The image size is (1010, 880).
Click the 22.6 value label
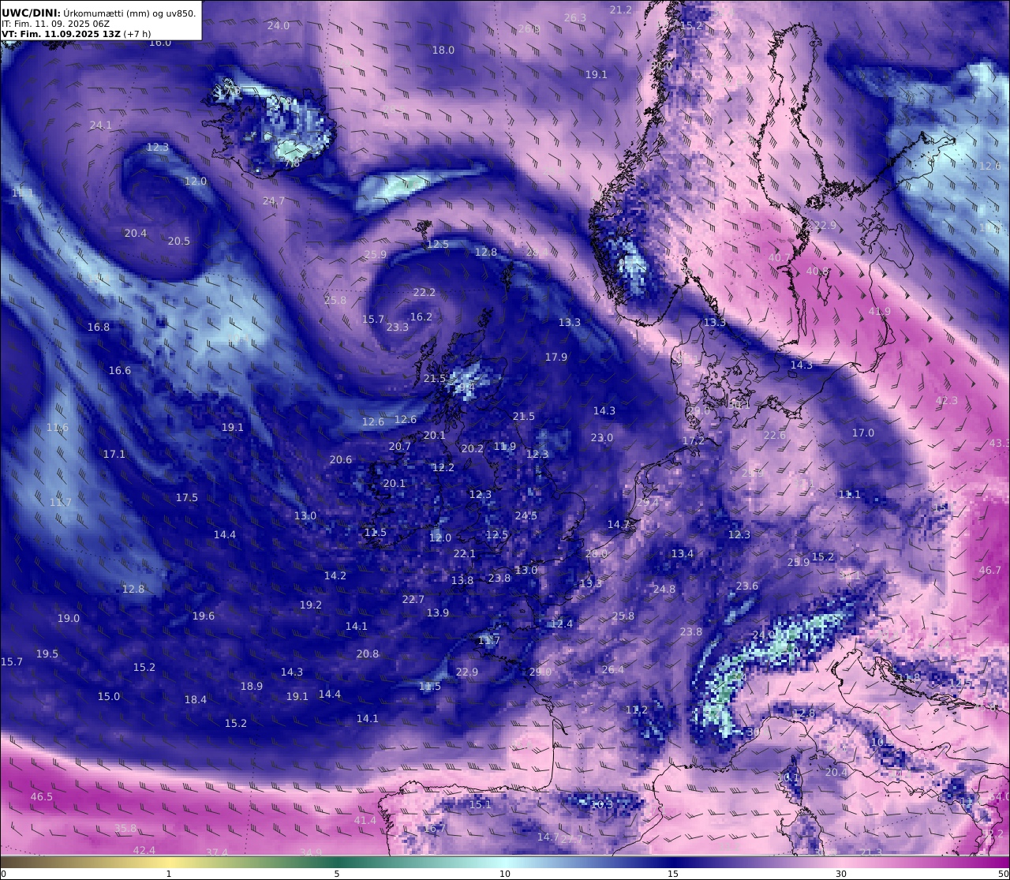[775, 435]
